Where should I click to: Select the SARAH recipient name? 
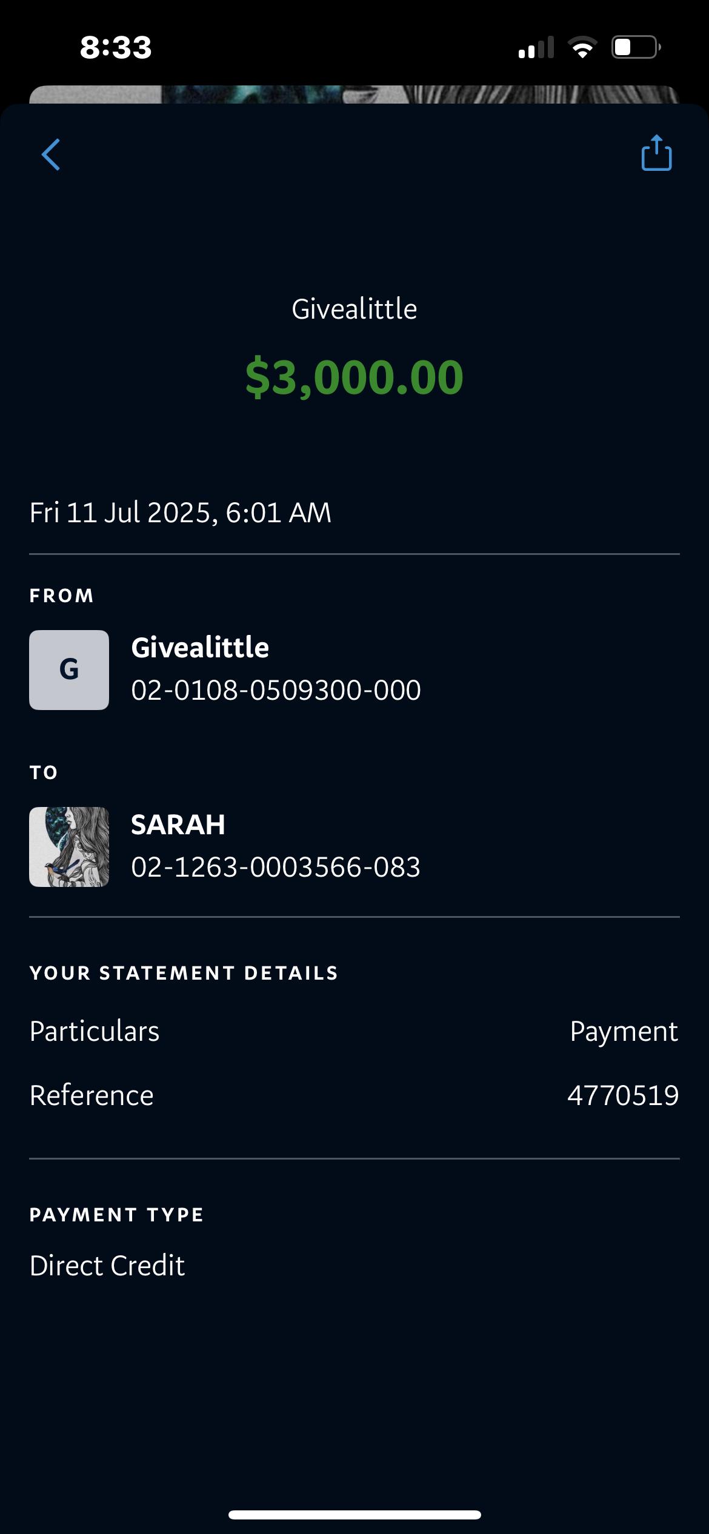[x=178, y=825]
